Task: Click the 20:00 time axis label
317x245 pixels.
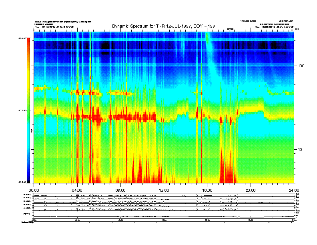Action: [x=251, y=191]
